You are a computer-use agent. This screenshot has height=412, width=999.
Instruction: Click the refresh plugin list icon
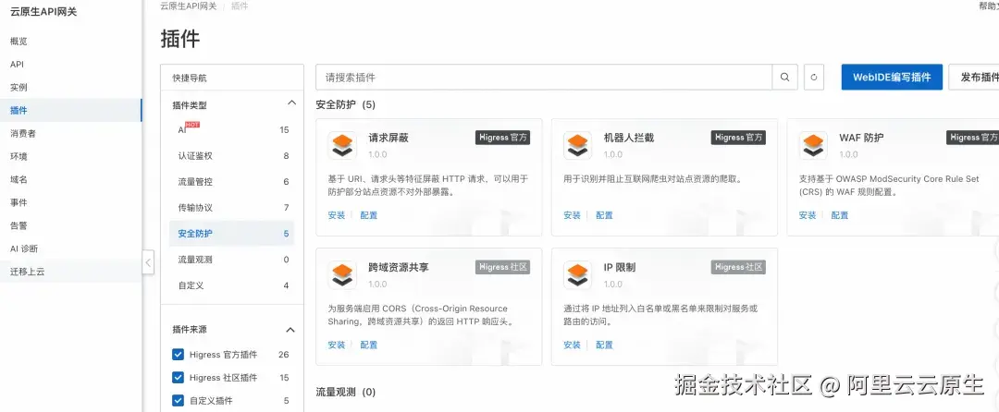pos(814,77)
